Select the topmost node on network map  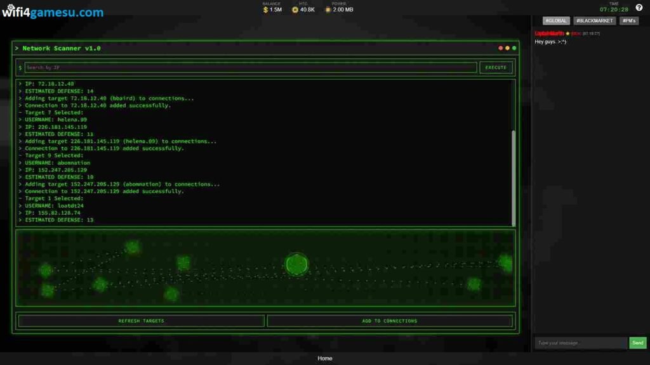click(132, 247)
